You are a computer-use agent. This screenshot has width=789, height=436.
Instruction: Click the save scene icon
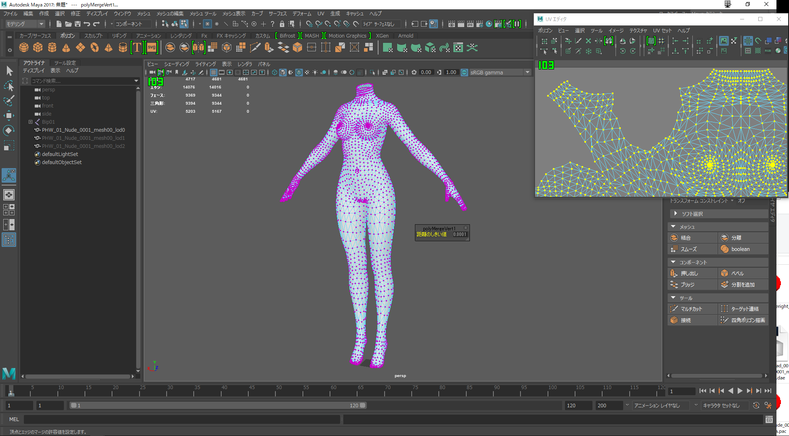click(78, 24)
